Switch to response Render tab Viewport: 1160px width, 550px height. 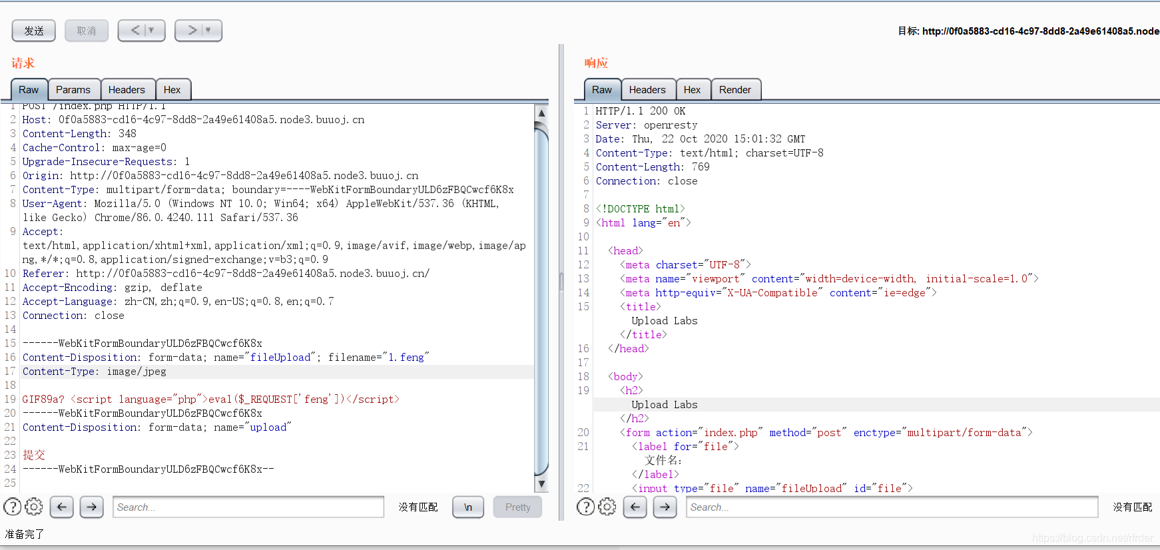click(735, 90)
